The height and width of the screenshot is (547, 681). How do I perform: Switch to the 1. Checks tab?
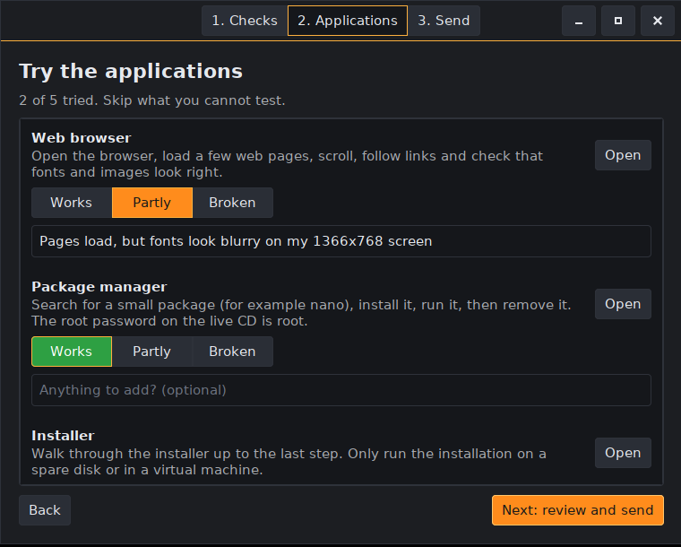[x=245, y=21]
